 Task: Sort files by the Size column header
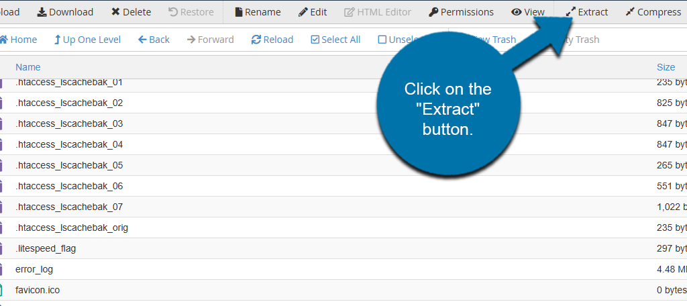[x=666, y=67]
